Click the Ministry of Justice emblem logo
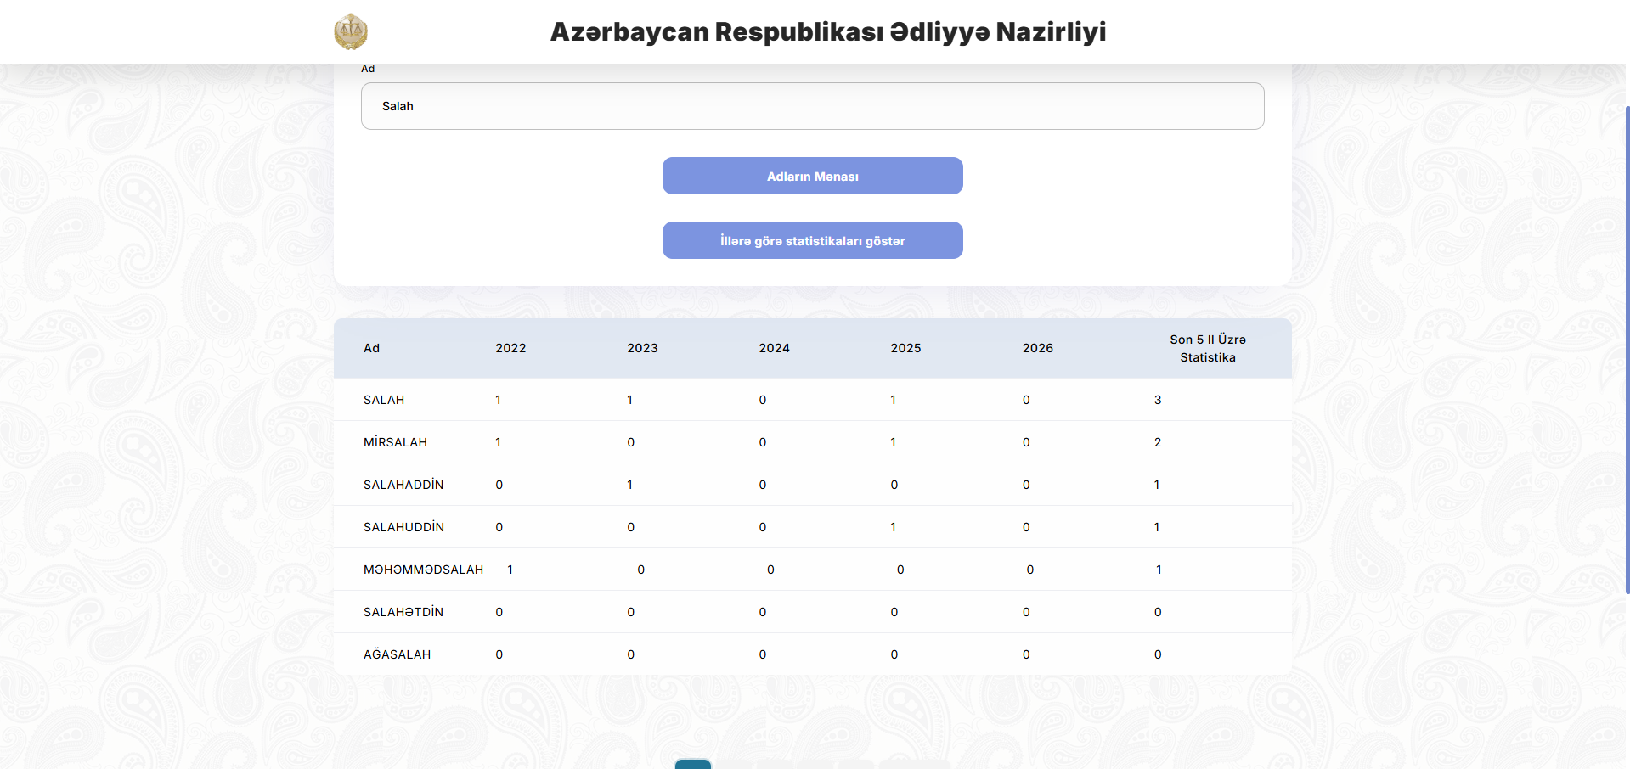 click(x=350, y=32)
